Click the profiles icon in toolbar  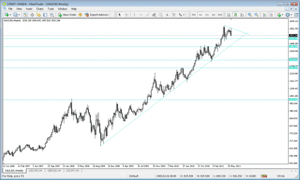(15, 15)
